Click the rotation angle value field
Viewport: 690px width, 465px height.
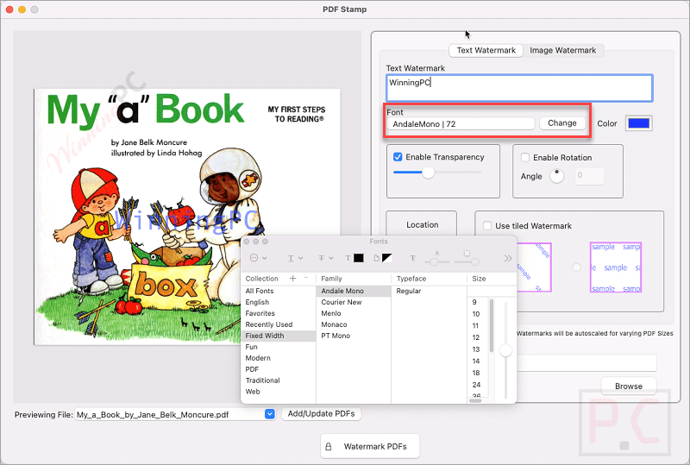590,176
